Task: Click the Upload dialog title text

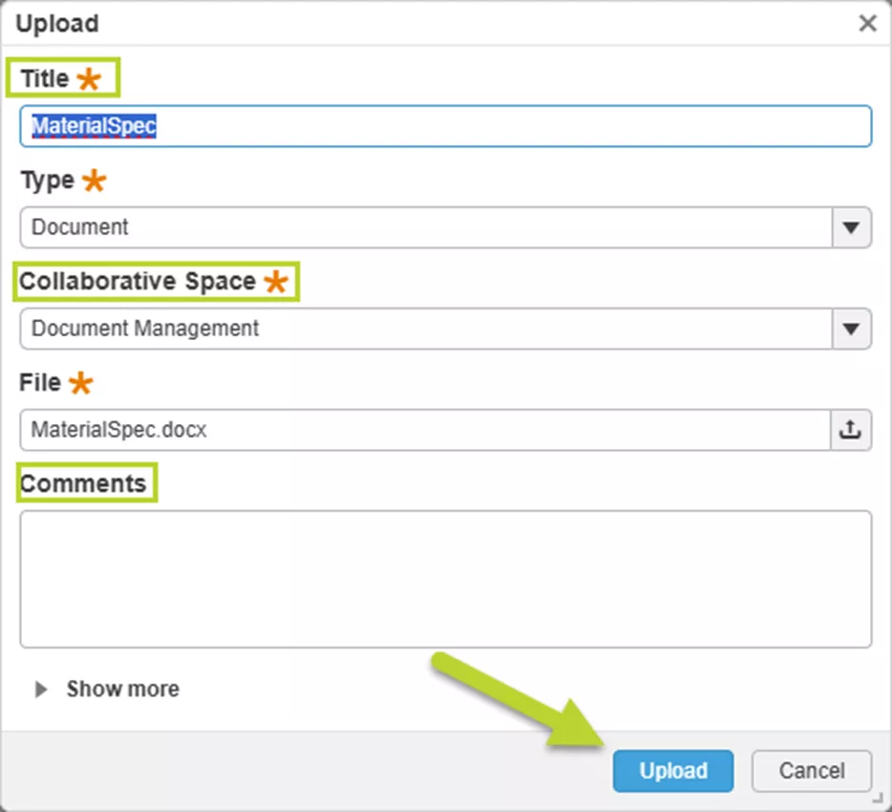Action: (x=57, y=23)
